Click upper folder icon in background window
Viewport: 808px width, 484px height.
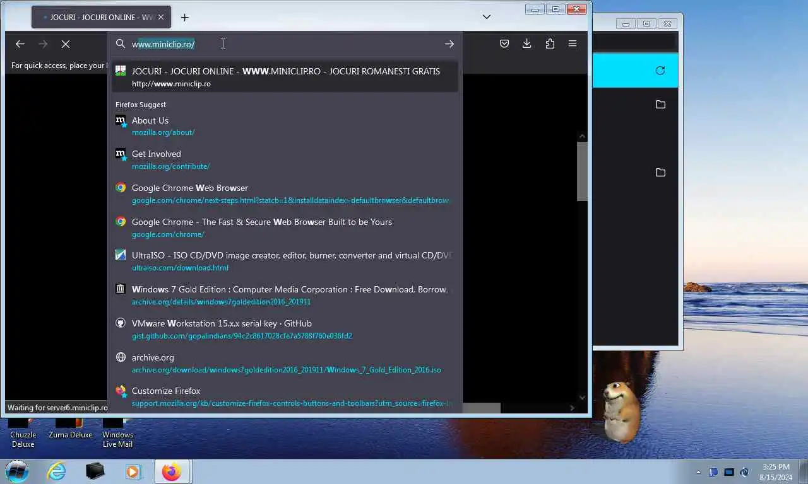(660, 105)
